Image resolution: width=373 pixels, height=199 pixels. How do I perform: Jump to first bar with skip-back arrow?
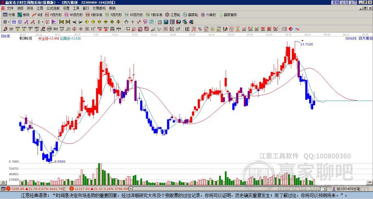click(x=61, y=22)
